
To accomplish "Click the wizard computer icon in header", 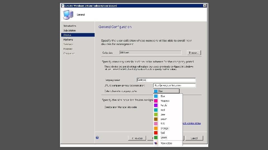I will (x=68, y=15).
